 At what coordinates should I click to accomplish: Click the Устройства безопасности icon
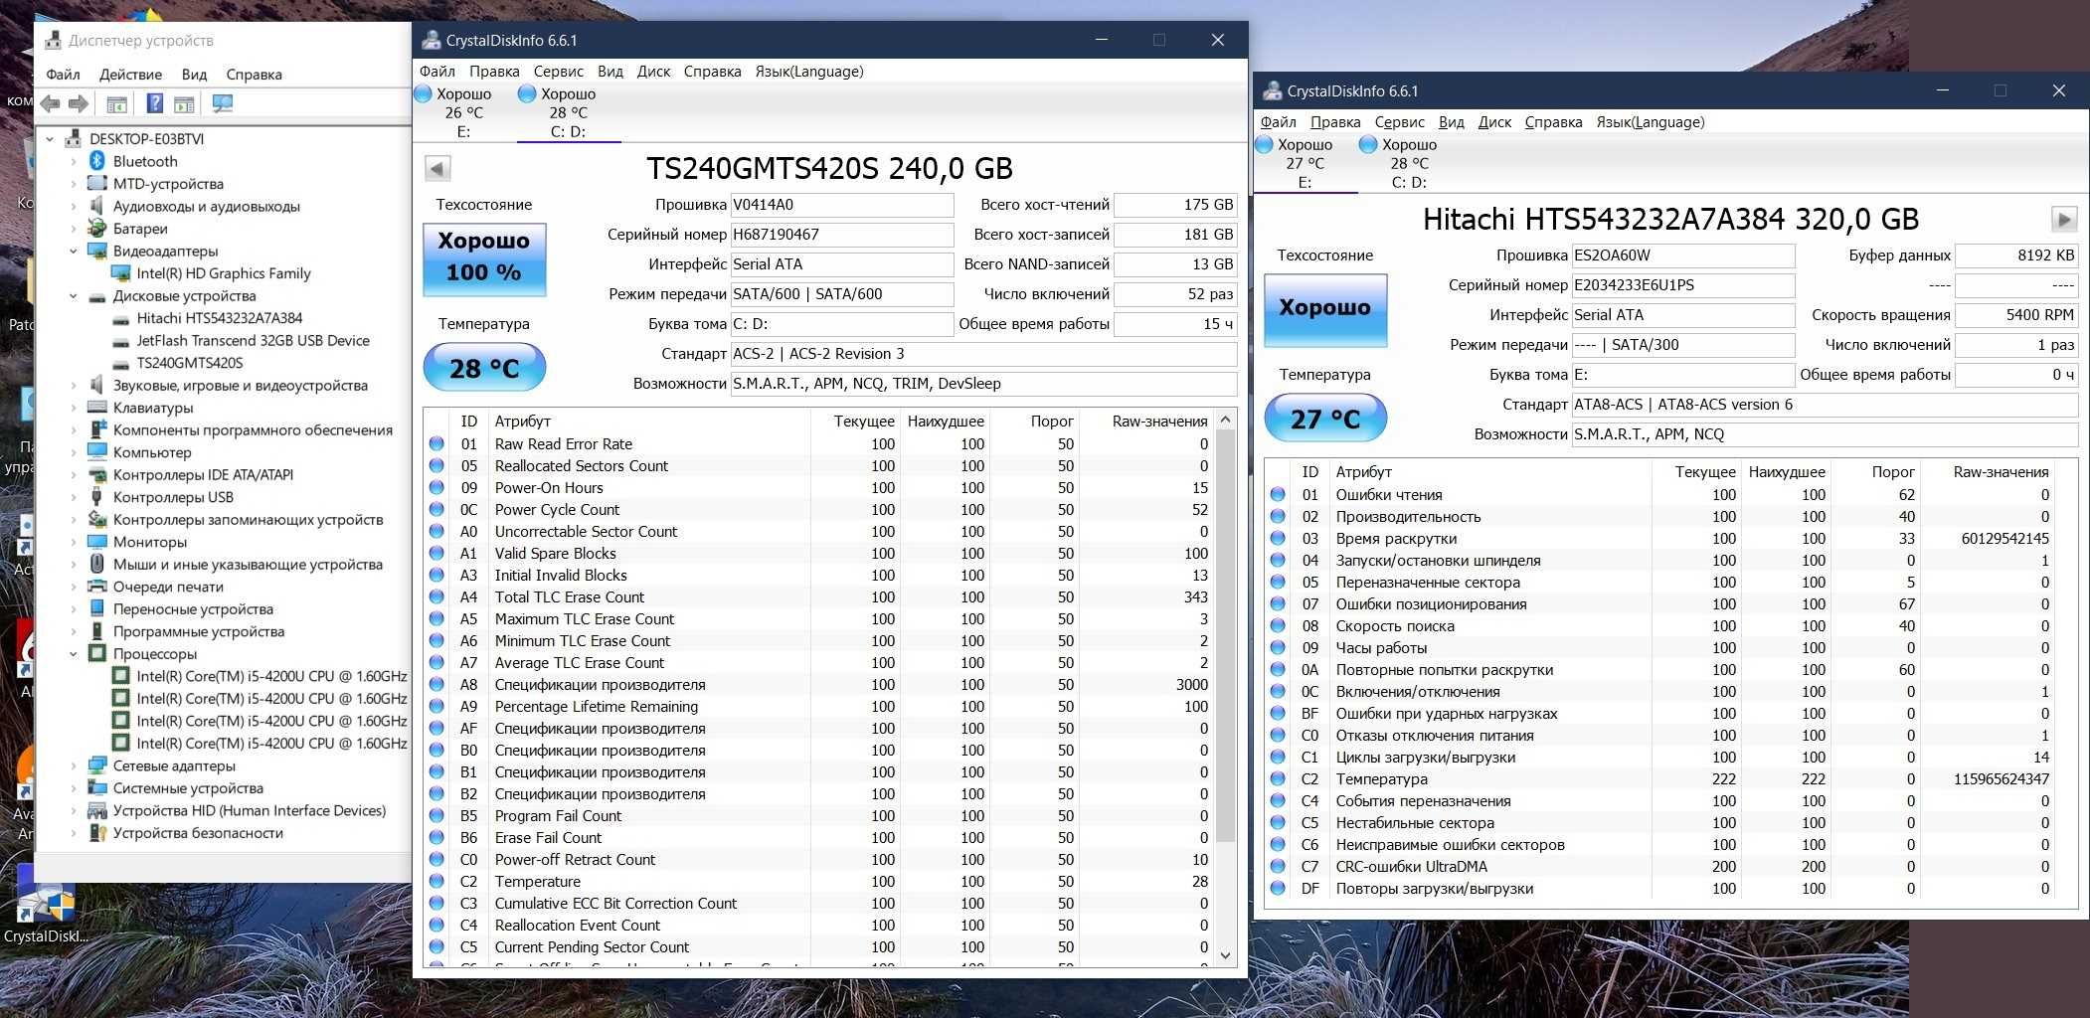[x=97, y=833]
